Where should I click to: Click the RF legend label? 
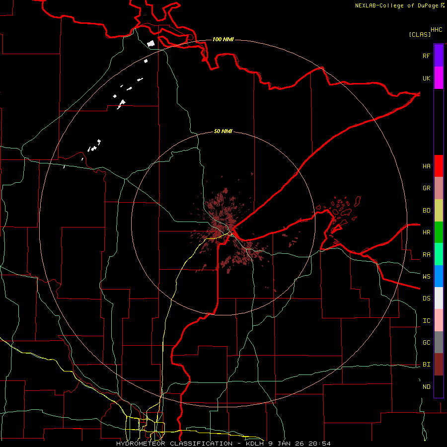(426, 56)
